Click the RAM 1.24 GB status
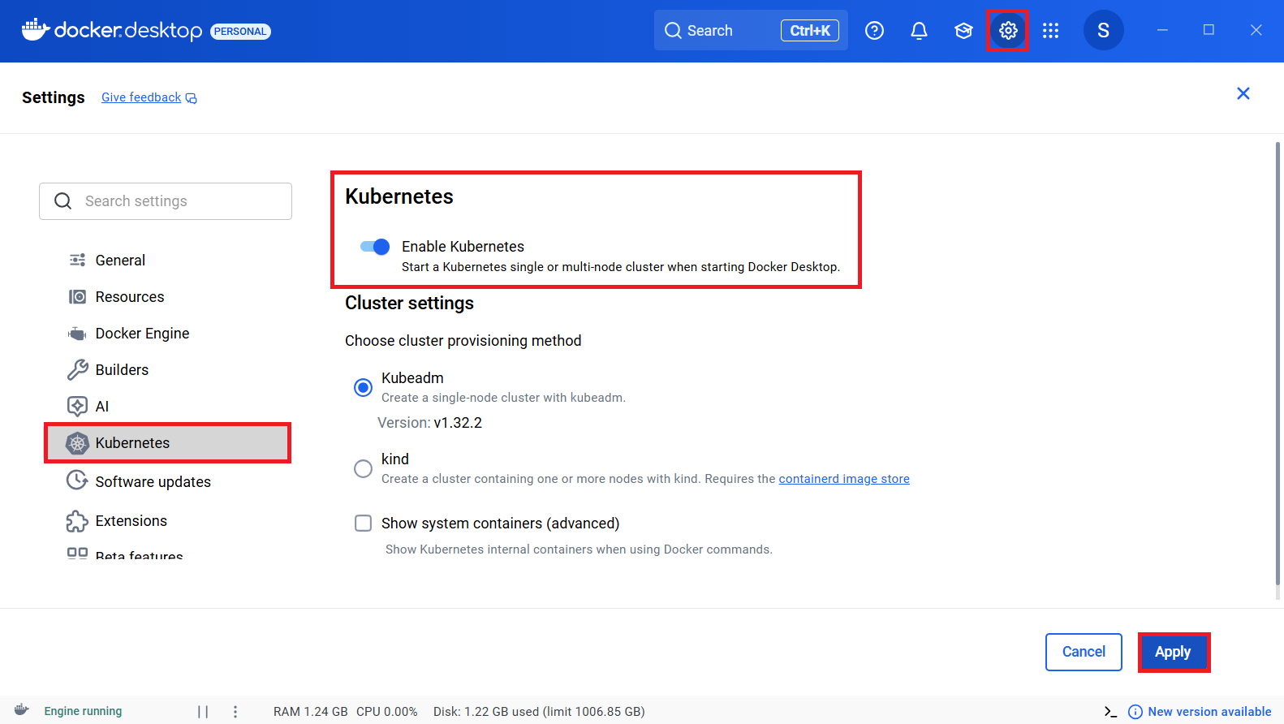This screenshot has height=724, width=1284. point(310,712)
